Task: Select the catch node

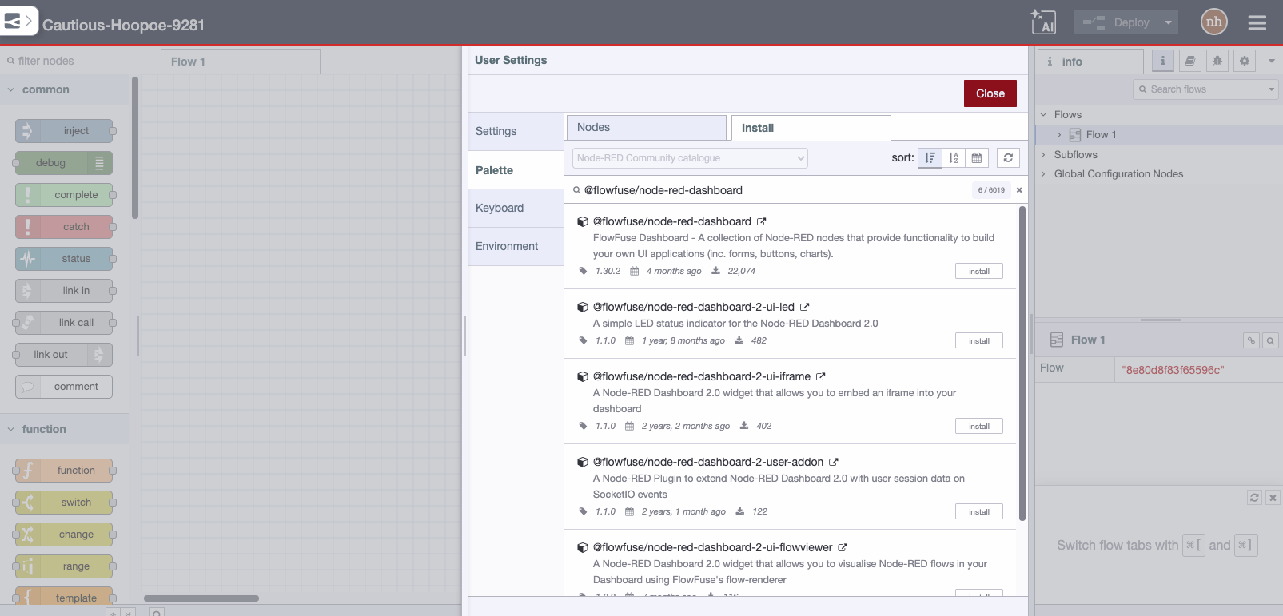Action: pyautogui.click(x=64, y=227)
